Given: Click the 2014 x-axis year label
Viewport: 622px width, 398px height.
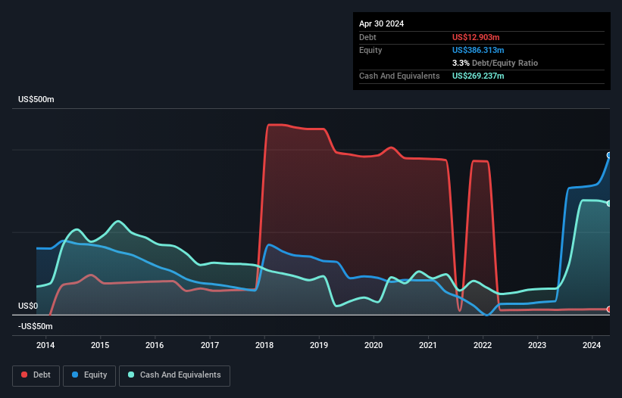Looking at the screenshot, I should pos(45,345).
